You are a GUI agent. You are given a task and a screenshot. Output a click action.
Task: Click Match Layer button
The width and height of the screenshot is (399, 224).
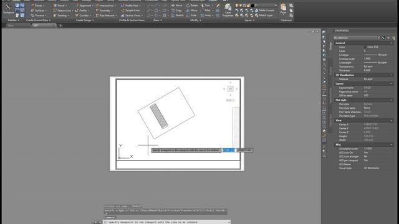point(264,16)
